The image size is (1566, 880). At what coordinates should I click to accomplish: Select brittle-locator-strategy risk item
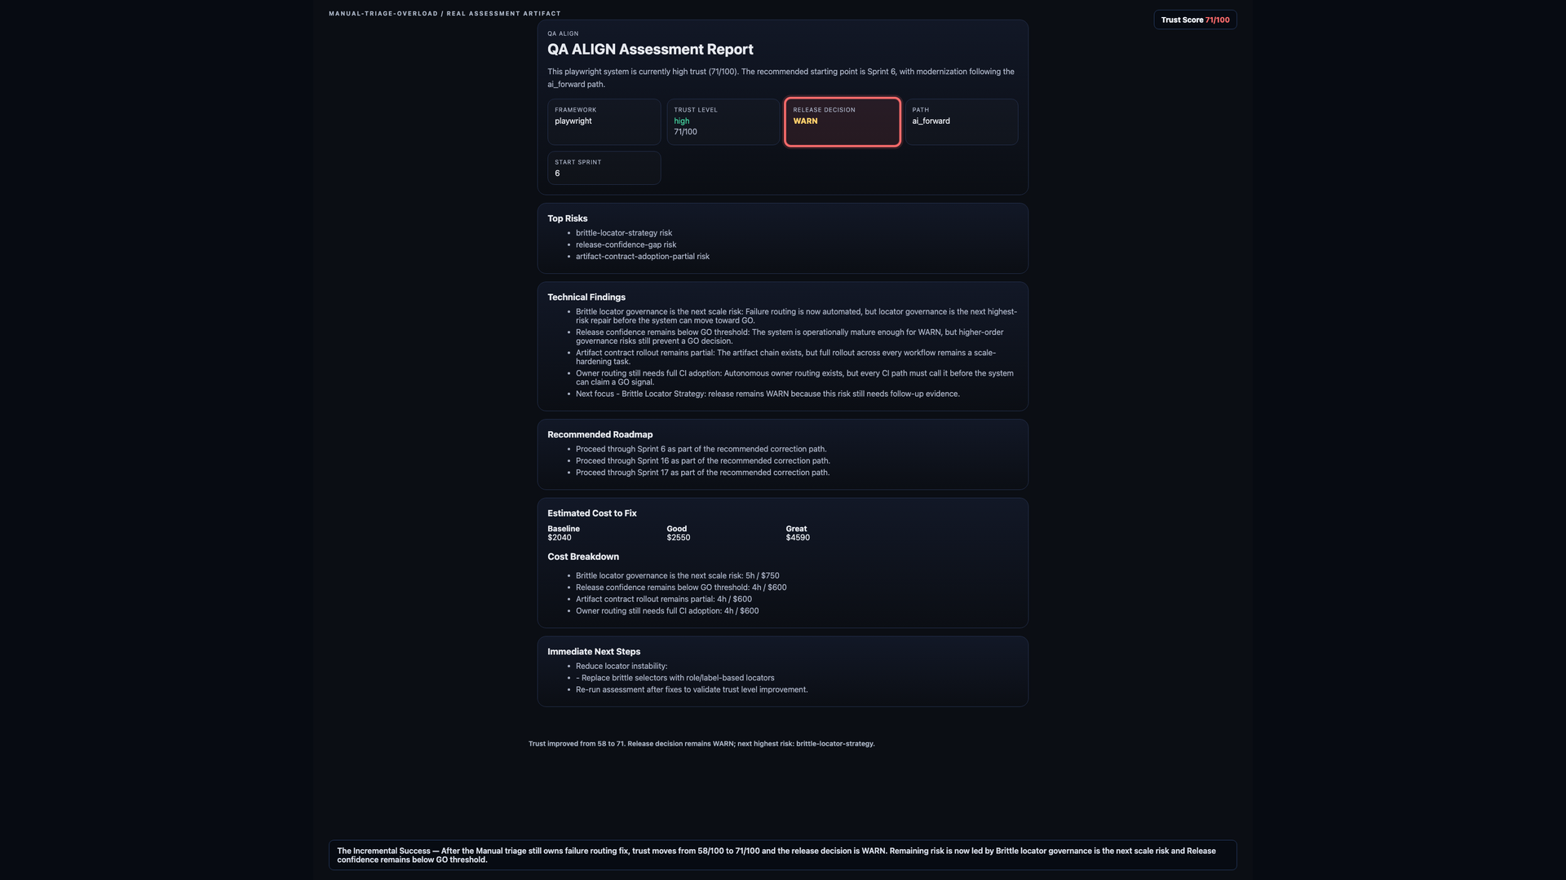tap(624, 233)
